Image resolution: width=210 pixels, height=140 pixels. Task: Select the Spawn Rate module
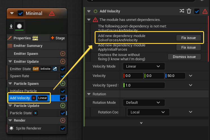point(20,76)
